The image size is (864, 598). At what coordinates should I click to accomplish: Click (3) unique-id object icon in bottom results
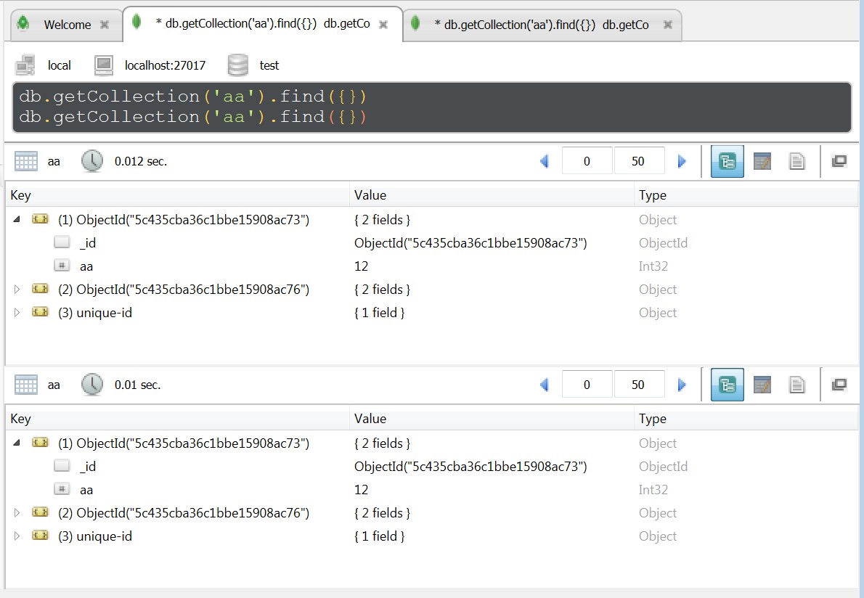pyautogui.click(x=40, y=536)
